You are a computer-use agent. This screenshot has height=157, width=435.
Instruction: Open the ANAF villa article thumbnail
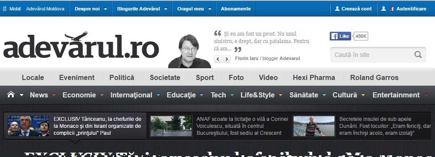pos(171,126)
